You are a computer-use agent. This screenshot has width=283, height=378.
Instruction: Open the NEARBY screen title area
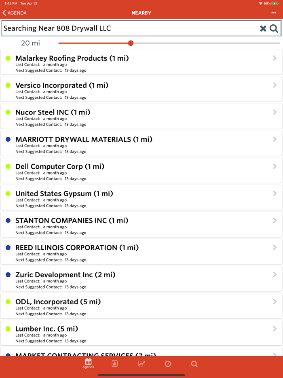point(141,13)
